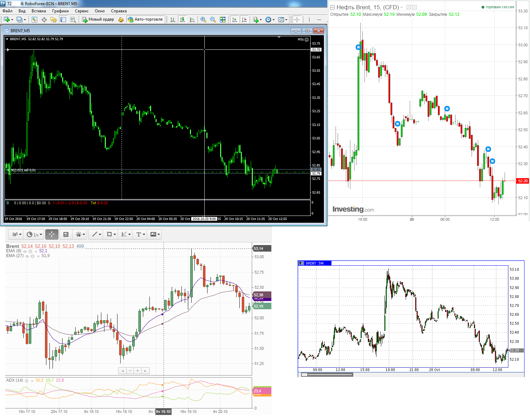Open the indicators dropdown in web chart

(x=80, y=234)
